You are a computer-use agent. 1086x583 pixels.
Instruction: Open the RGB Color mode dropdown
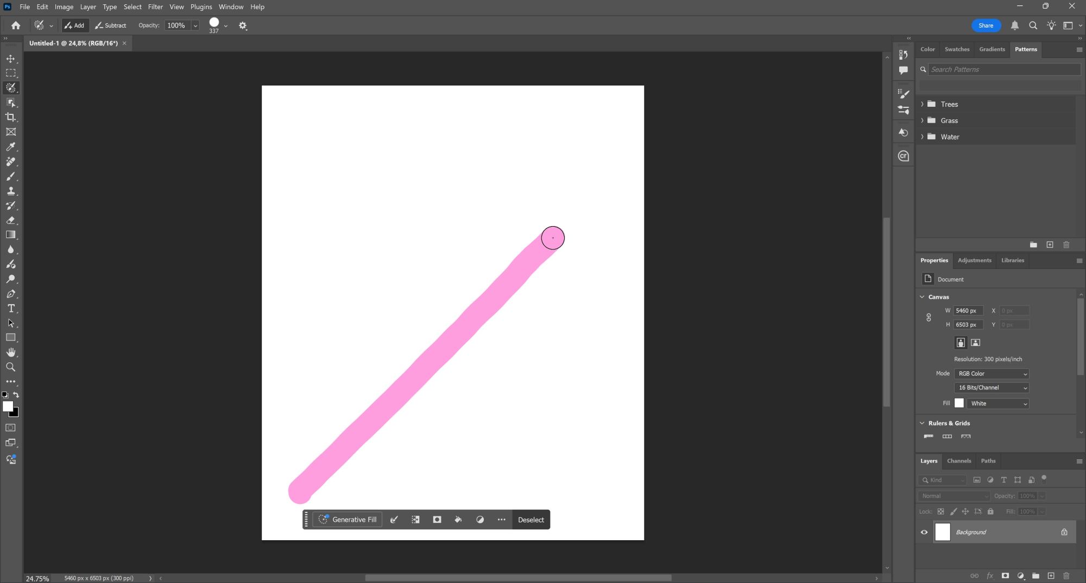point(992,374)
